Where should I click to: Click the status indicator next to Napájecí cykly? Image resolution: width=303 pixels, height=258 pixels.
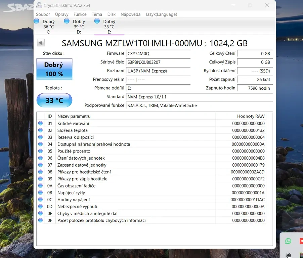(x=40, y=192)
